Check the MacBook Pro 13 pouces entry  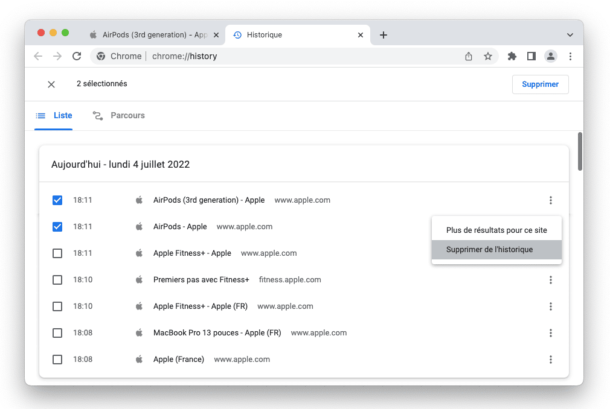[x=57, y=333]
